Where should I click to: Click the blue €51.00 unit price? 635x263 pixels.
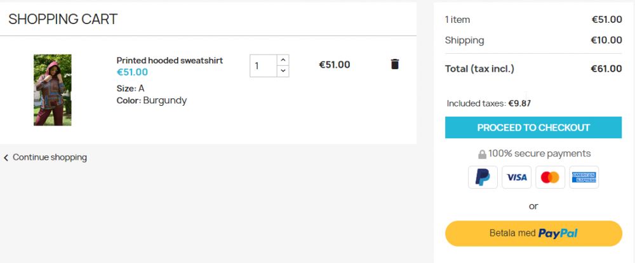(x=132, y=72)
